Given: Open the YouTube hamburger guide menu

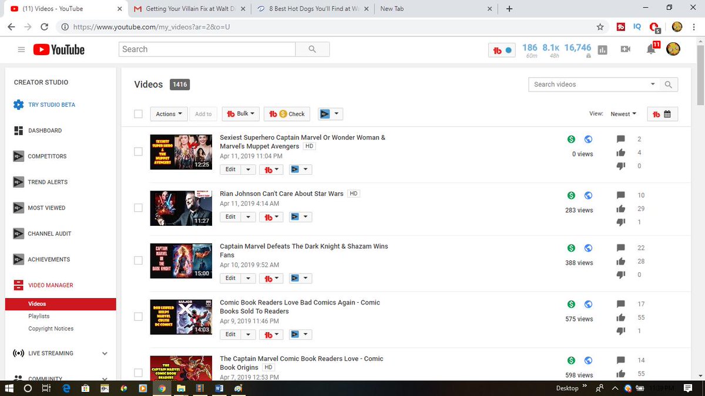Looking at the screenshot, I should click(21, 50).
